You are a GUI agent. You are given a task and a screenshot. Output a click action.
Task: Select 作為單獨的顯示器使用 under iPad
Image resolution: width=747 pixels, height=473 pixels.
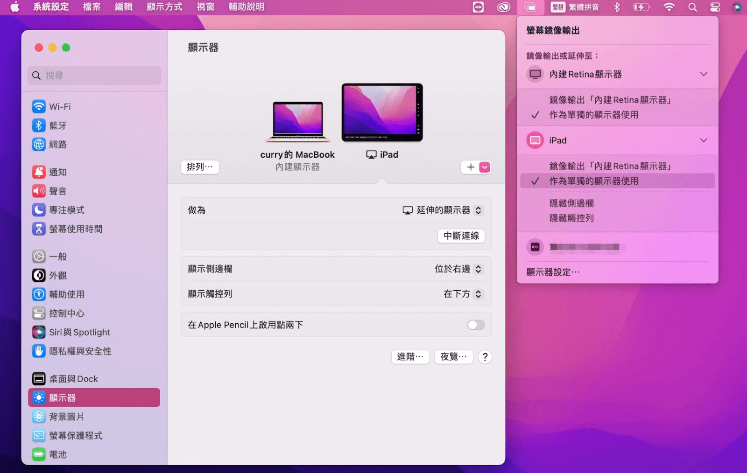click(x=617, y=181)
